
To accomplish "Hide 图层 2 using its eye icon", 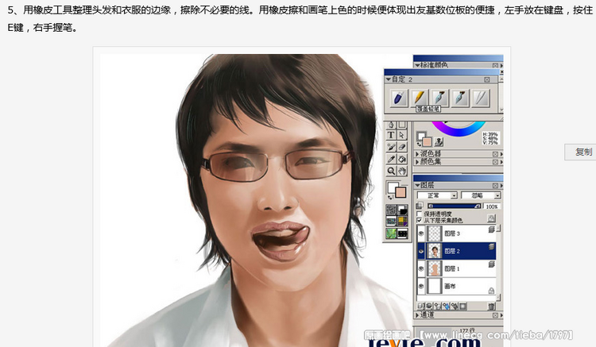I will pos(421,251).
